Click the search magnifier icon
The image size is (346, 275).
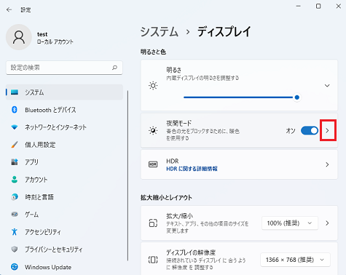click(114, 68)
